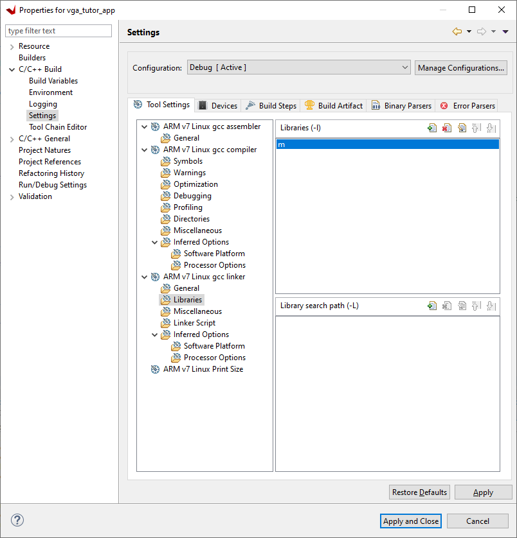This screenshot has width=517, height=538.
Task: Click the Libraries folder icon under linker
Action: coord(166,300)
